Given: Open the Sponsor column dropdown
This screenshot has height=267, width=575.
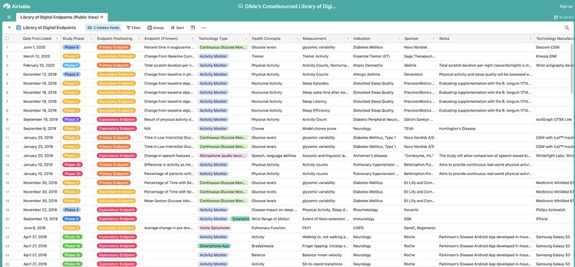Looking at the screenshot, I should [434, 39].
